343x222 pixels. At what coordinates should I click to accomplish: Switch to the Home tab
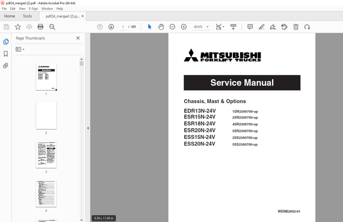(9, 16)
